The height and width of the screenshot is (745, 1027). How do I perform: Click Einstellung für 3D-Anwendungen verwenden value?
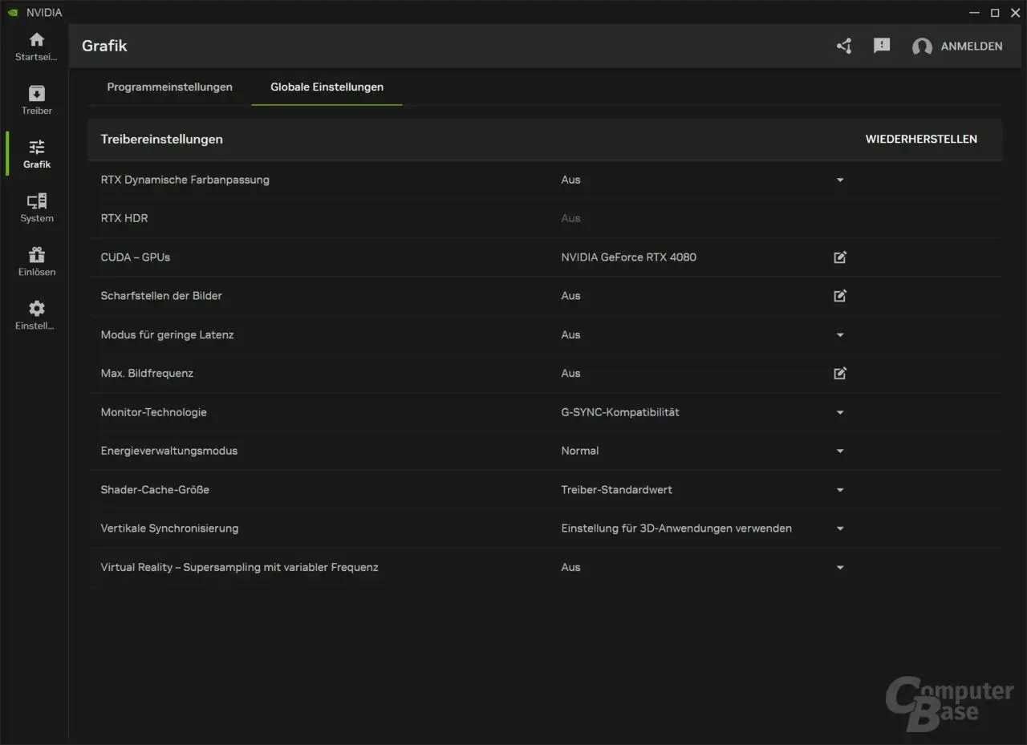coord(676,528)
